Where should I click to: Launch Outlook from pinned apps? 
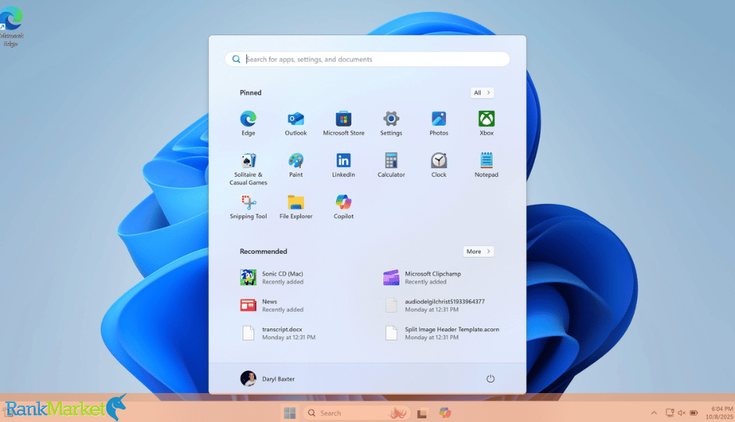coord(296,123)
